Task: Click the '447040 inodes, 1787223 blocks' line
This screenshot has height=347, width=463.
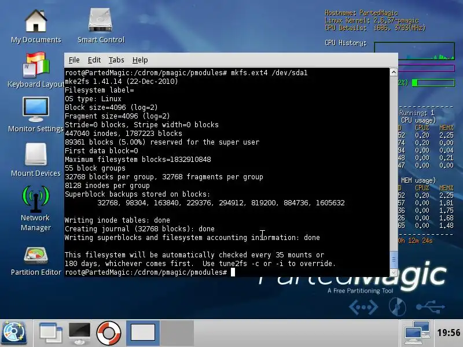Action: (x=123, y=134)
